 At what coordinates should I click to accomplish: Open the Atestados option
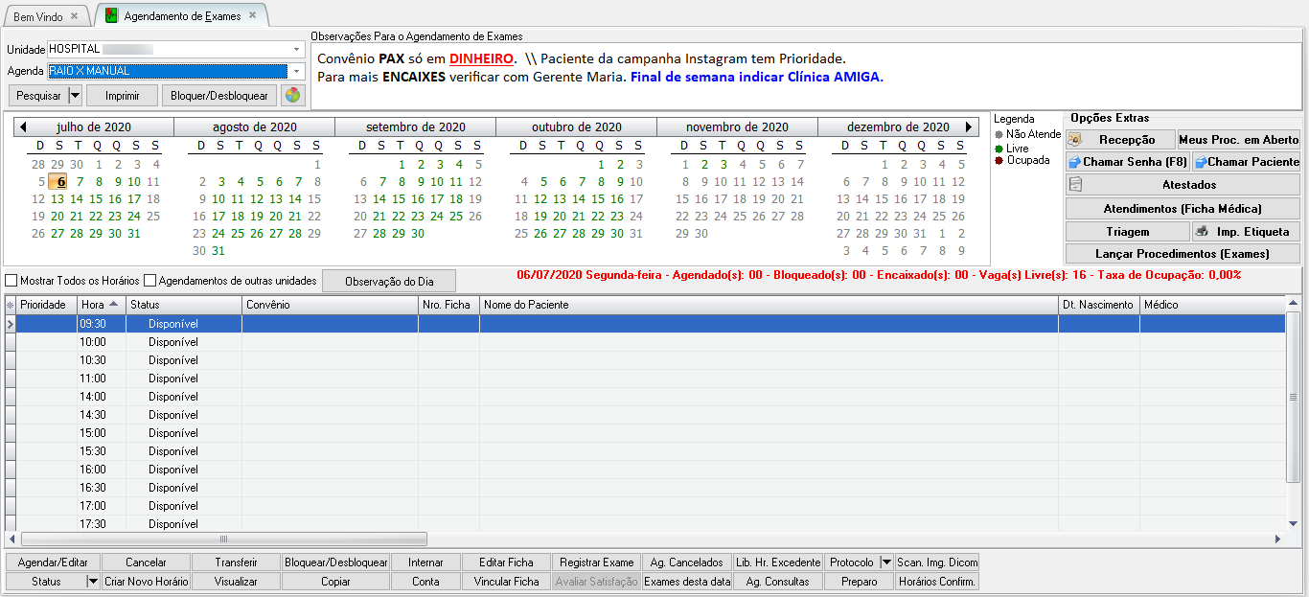(1183, 185)
